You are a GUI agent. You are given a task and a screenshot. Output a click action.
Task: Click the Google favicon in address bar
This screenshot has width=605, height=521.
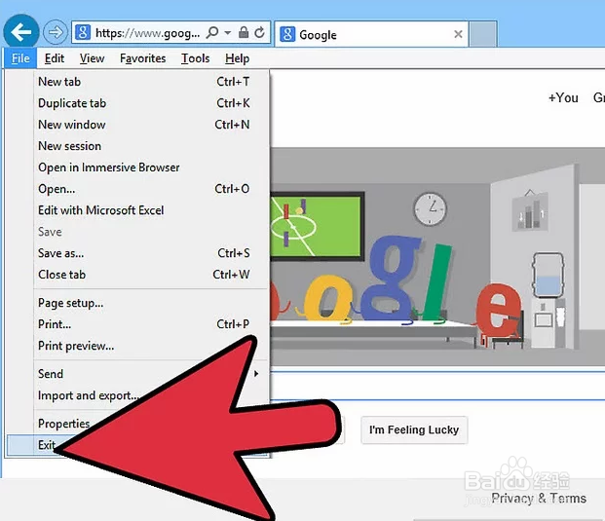click(83, 32)
